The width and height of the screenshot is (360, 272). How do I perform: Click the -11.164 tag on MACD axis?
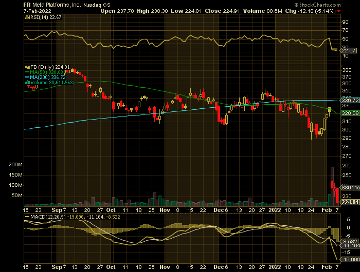coord(351,246)
